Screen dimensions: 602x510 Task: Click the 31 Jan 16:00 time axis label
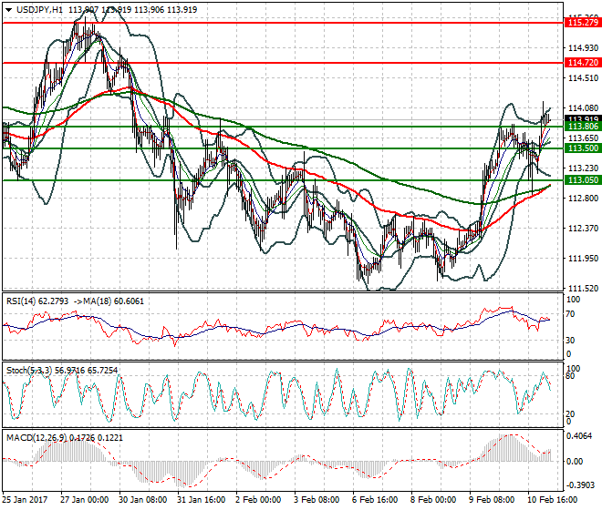click(202, 500)
